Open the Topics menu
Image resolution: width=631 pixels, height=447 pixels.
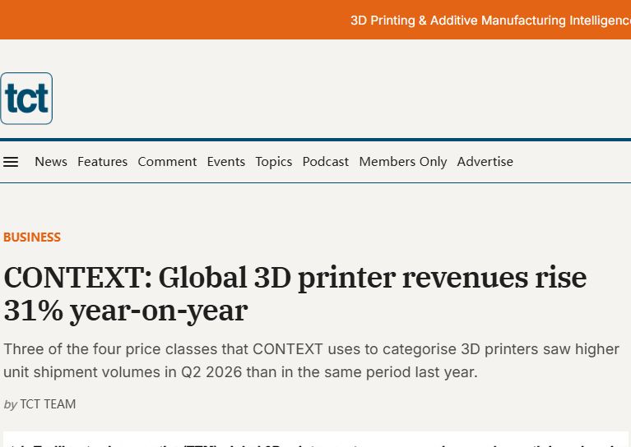(x=274, y=162)
